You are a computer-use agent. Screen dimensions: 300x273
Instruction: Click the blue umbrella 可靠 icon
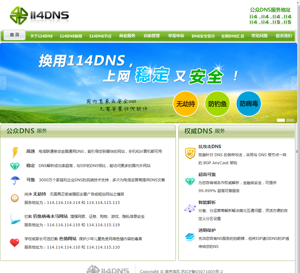pos(15,180)
